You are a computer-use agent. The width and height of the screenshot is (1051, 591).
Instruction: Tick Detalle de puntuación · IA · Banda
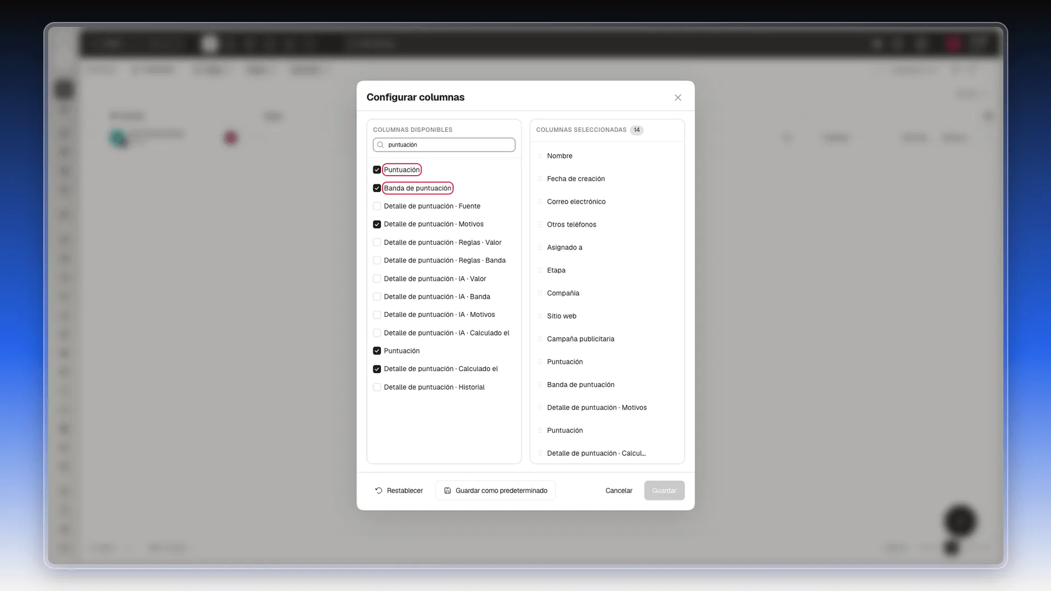coord(377,297)
